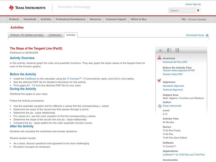Change site region US and Canada
This screenshot has height=162, width=216.
coord(197,20)
